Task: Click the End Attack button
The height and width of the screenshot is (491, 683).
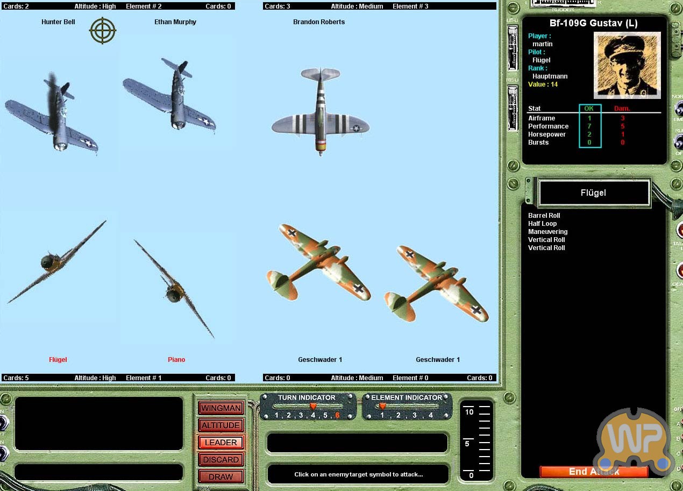Action: (594, 472)
